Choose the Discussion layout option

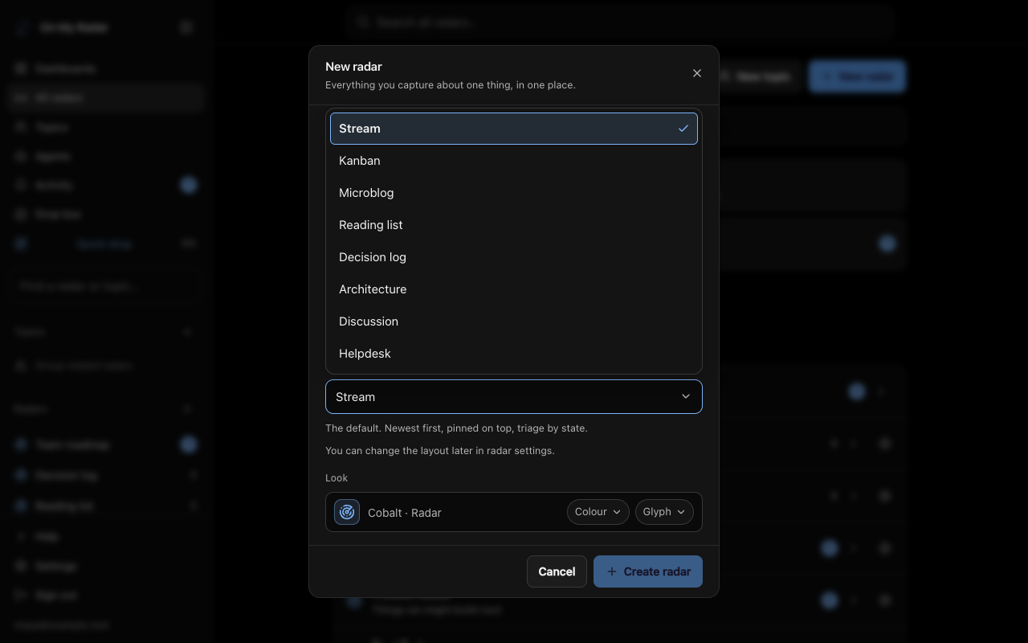click(x=514, y=321)
